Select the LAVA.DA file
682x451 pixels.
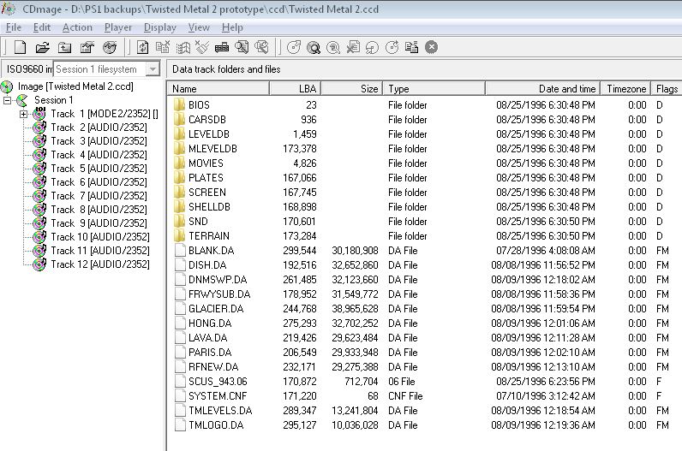(424, 337)
